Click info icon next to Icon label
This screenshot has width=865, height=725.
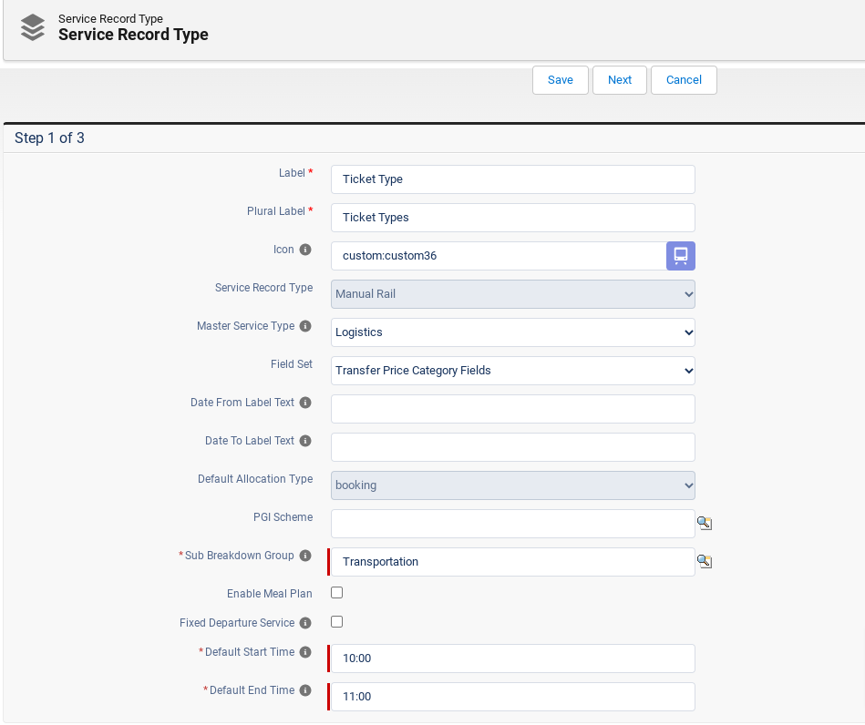pyautogui.click(x=305, y=250)
